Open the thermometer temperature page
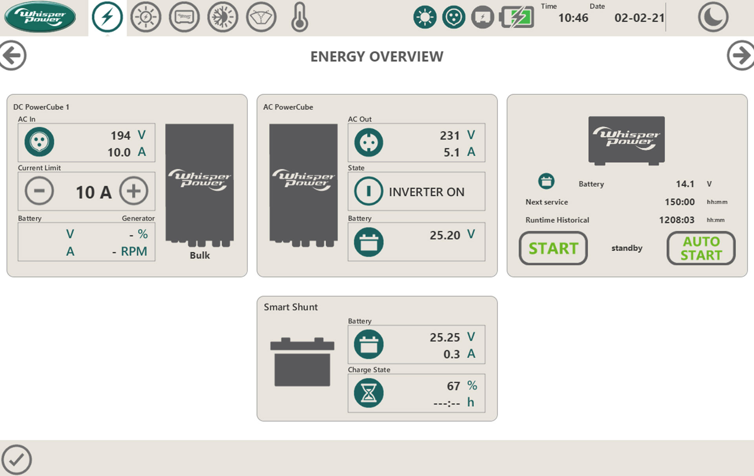 pyautogui.click(x=299, y=17)
